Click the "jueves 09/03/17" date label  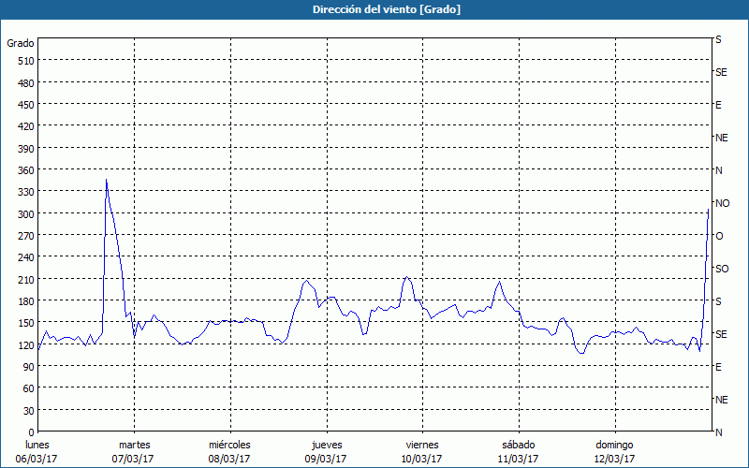pyautogui.click(x=326, y=452)
